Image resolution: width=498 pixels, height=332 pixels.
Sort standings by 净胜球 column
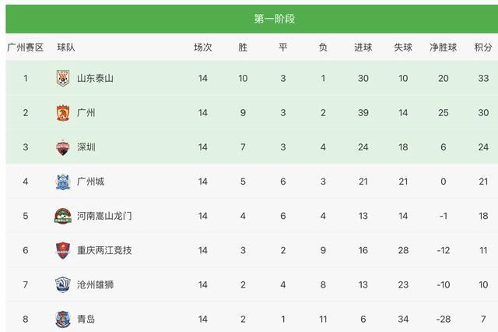[x=443, y=48]
